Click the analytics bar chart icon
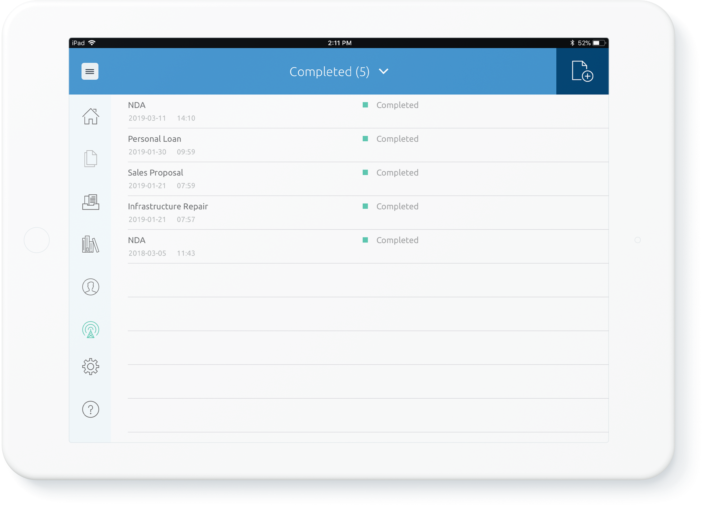703x507 pixels. click(x=90, y=245)
